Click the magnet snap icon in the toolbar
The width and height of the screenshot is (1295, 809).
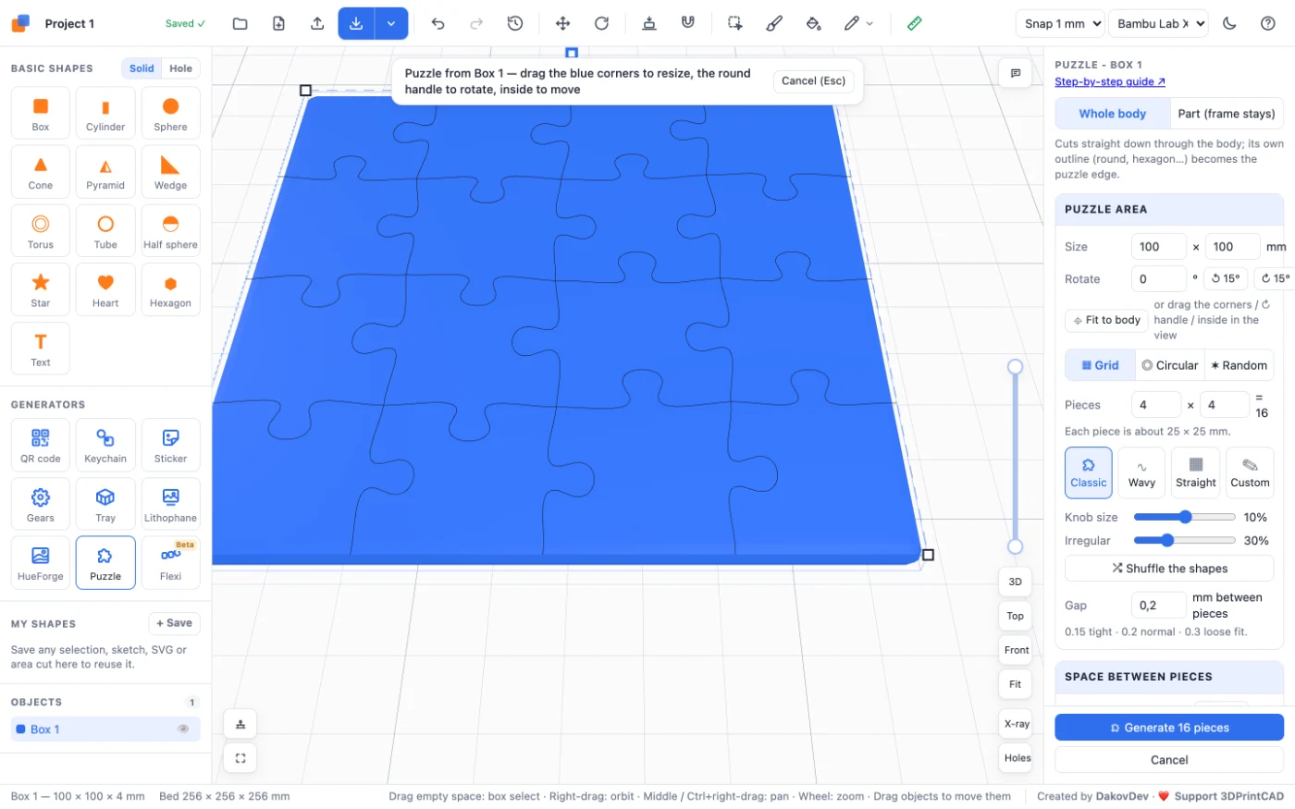pos(688,23)
